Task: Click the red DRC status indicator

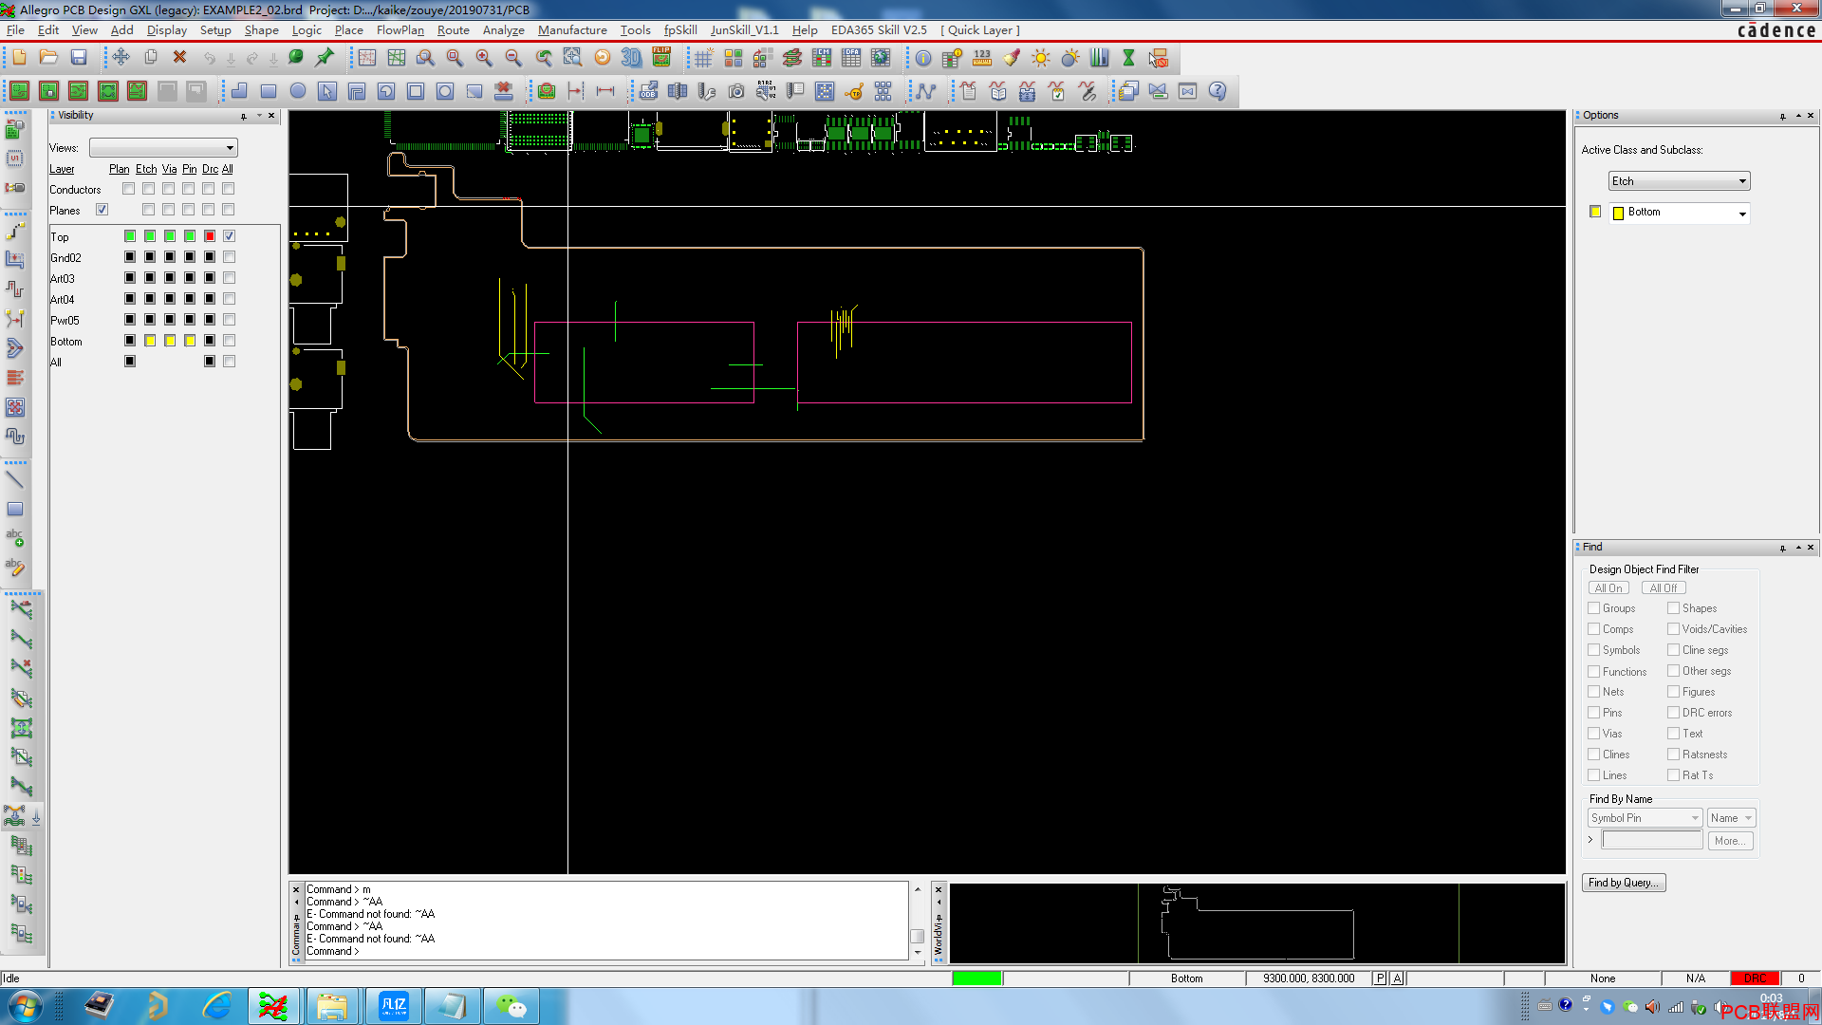Action: click(1755, 978)
